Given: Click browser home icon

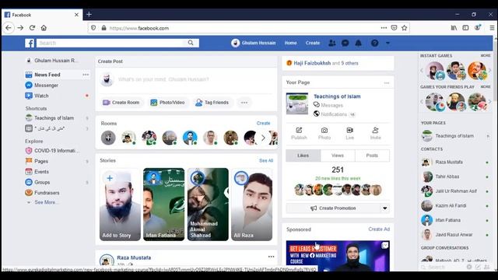Looking at the screenshot, I should 44,28.
